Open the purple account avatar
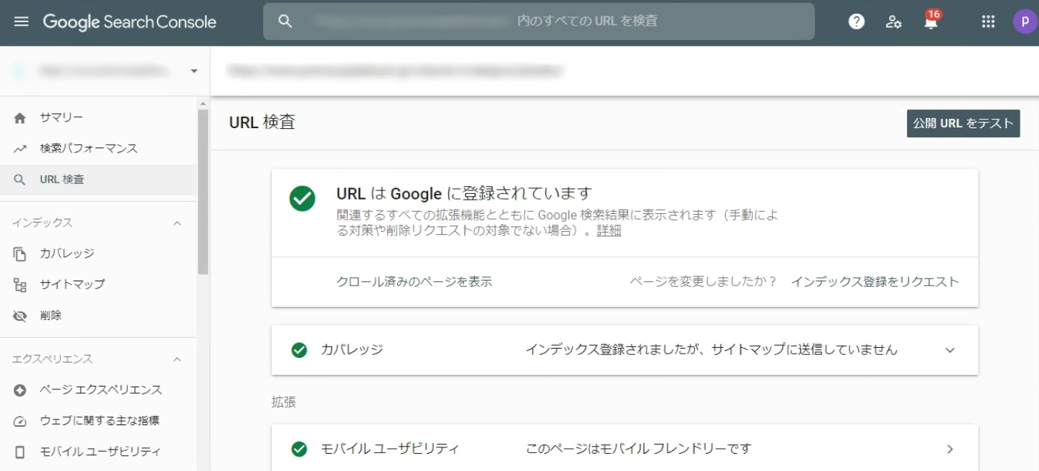Screen dimensions: 1039x471 (x=1025, y=21)
